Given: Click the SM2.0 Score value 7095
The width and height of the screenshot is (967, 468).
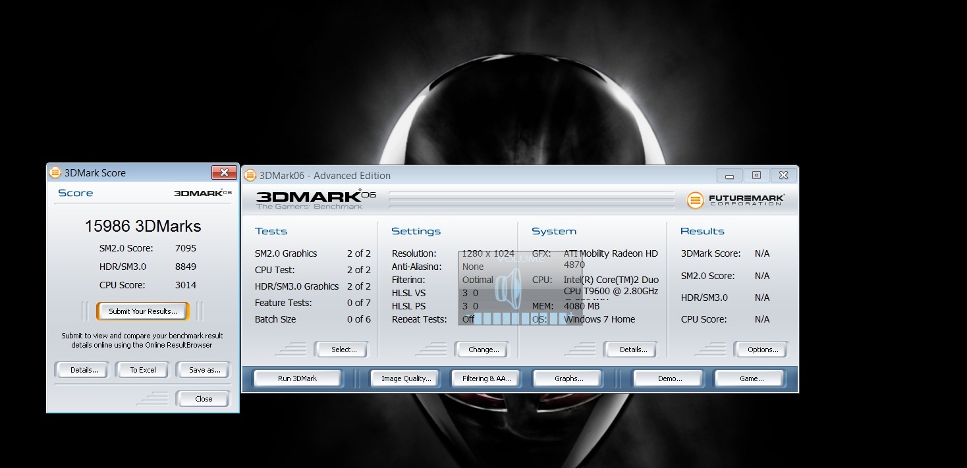Looking at the screenshot, I should (x=186, y=248).
